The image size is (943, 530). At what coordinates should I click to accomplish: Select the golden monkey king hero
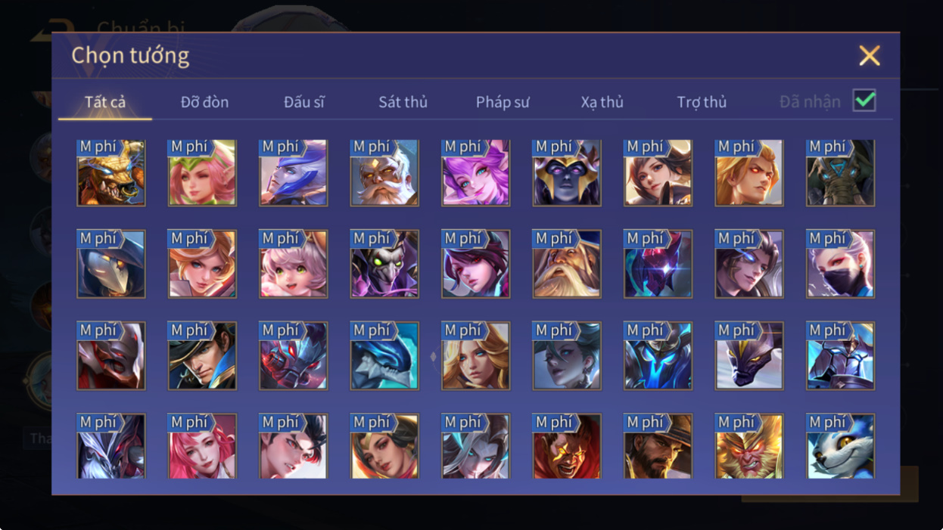pyautogui.click(x=749, y=446)
